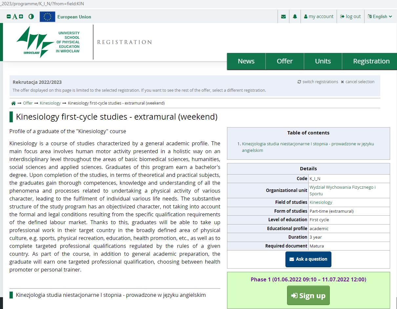Screen dimensions: 397x309
Task: Open table of contents entry Kinezjologia studia niestacjonarne
Action: (308, 147)
